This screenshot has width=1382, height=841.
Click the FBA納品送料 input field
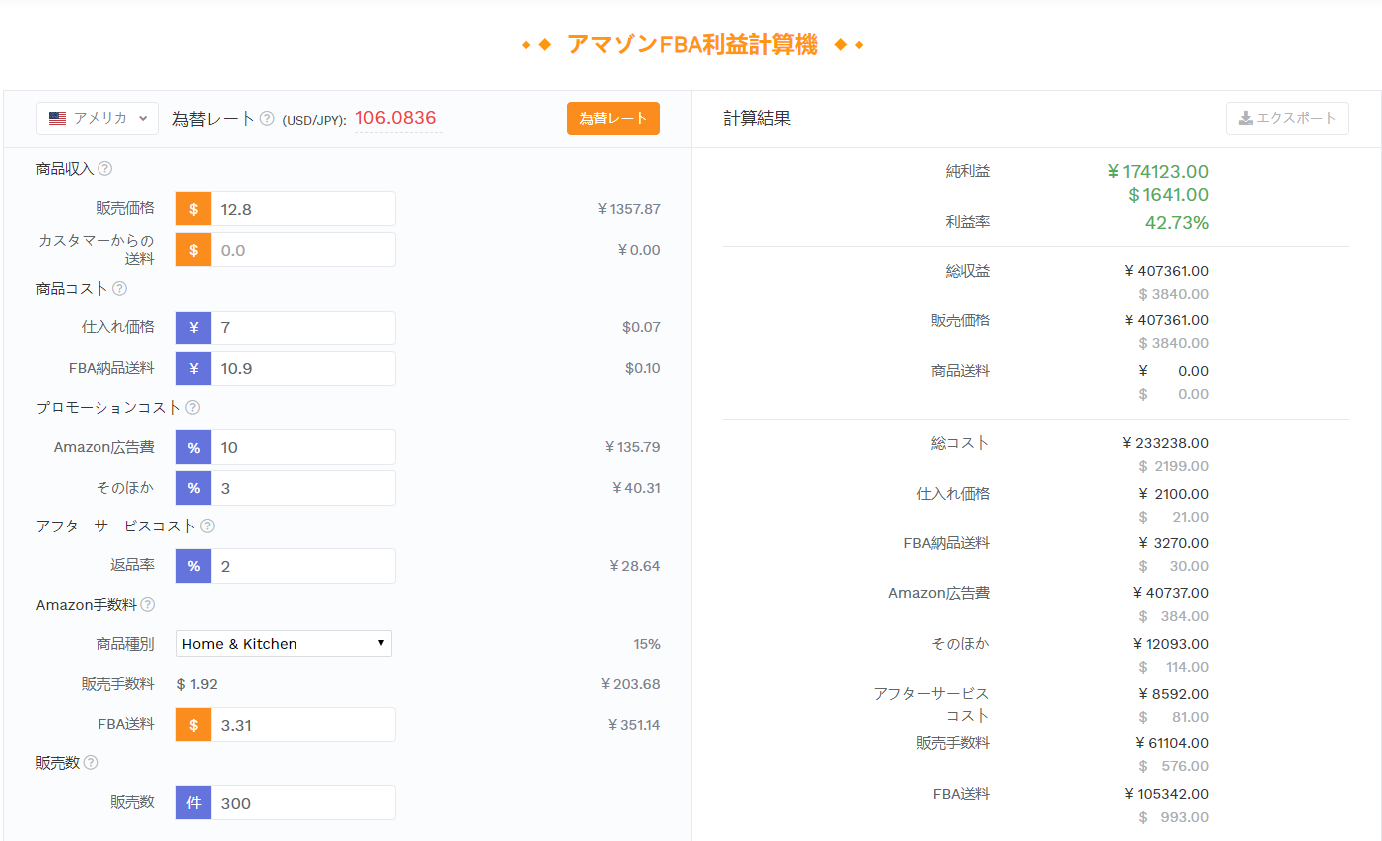[302, 368]
